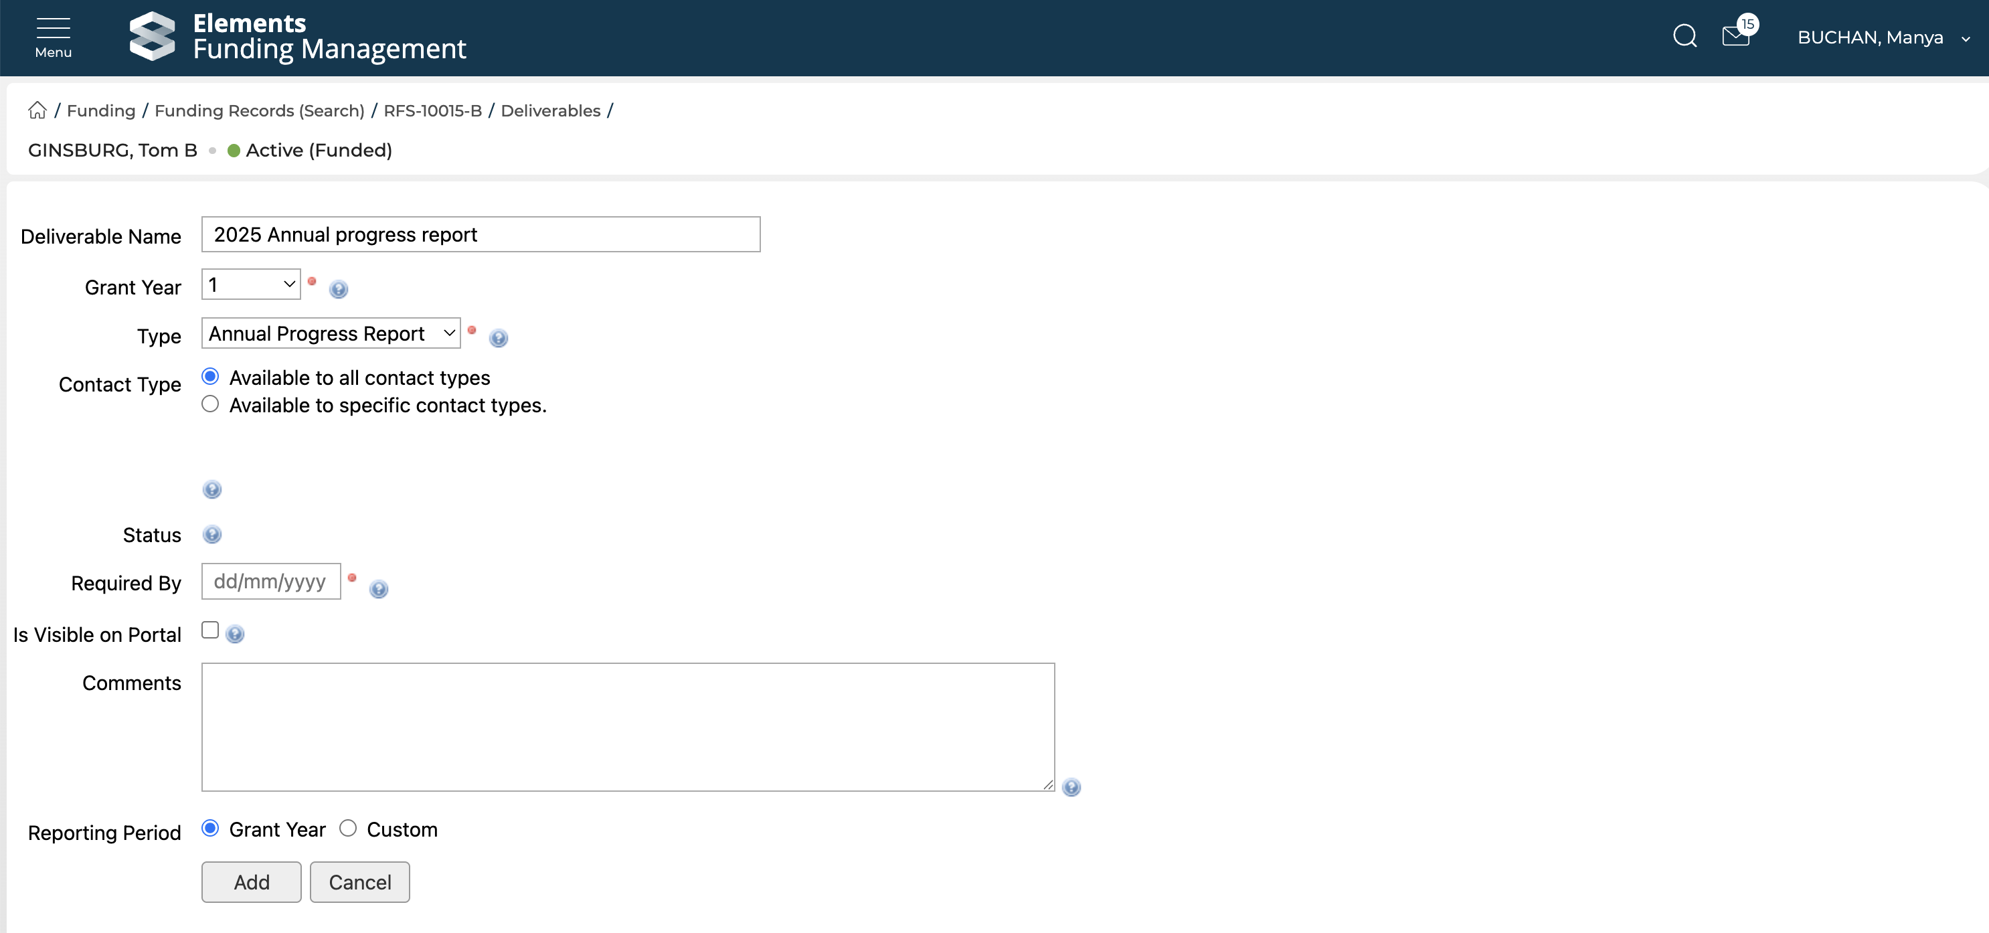The height and width of the screenshot is (933, 1989).
Task: Click help icon next to Required By
Action: [378, 589]
